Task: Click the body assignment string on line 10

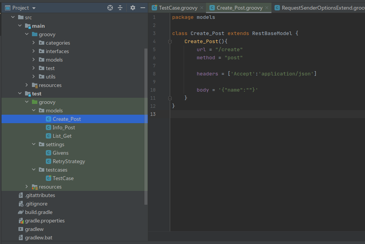Action: coord(238,90)
